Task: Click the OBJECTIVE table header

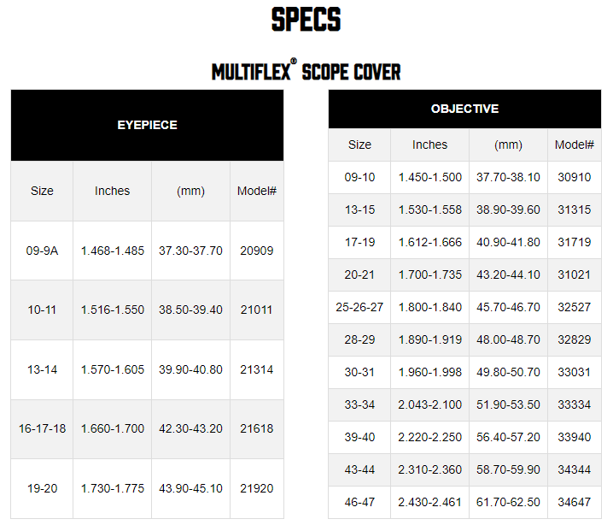Action: [464, 109]
